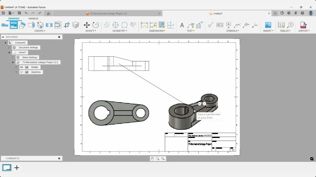Select the Draft sketch view tool
Image resolution: width=316 pixels, height=177 pixels.
58,25
